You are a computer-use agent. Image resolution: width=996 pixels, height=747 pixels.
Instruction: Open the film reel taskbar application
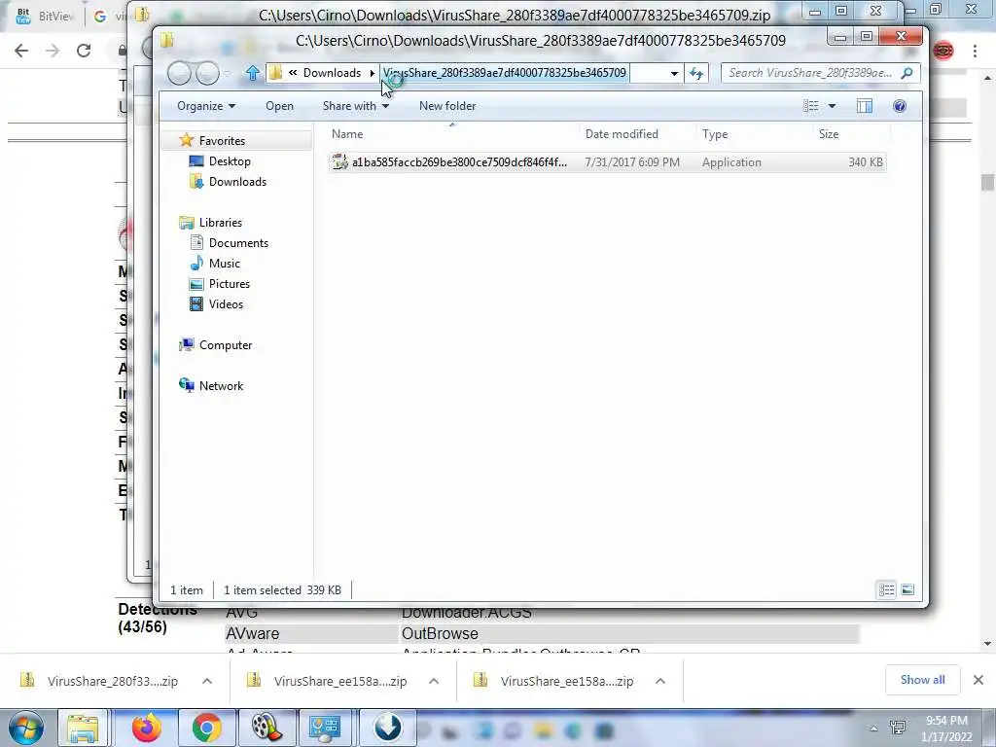click(267, 728)
